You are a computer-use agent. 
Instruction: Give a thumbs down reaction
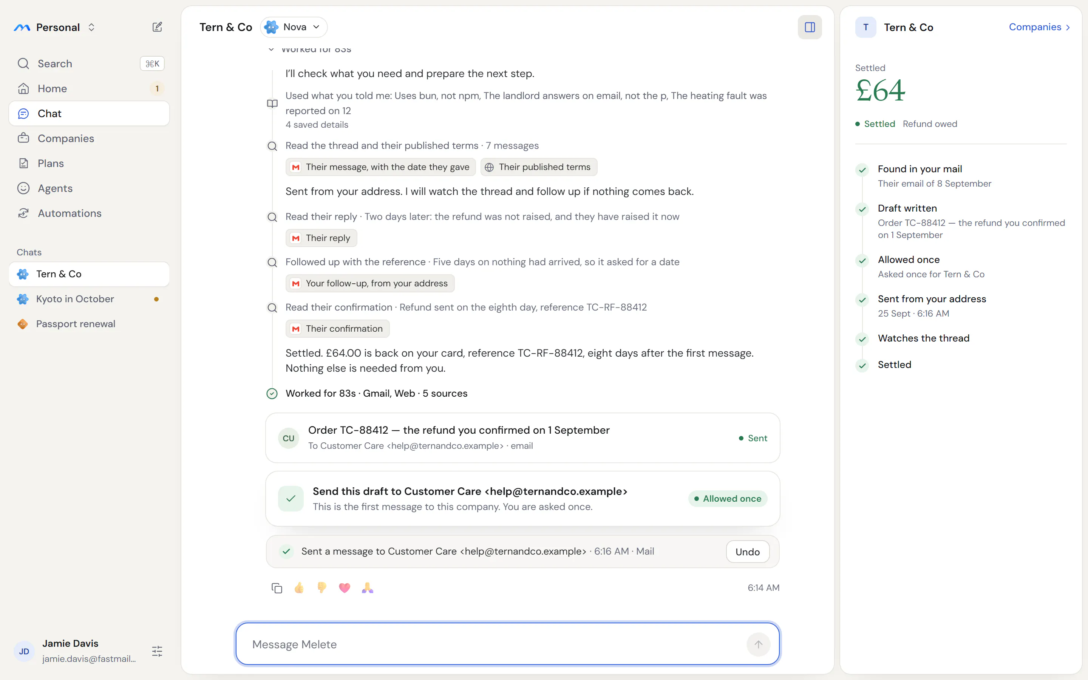point(322,588)
